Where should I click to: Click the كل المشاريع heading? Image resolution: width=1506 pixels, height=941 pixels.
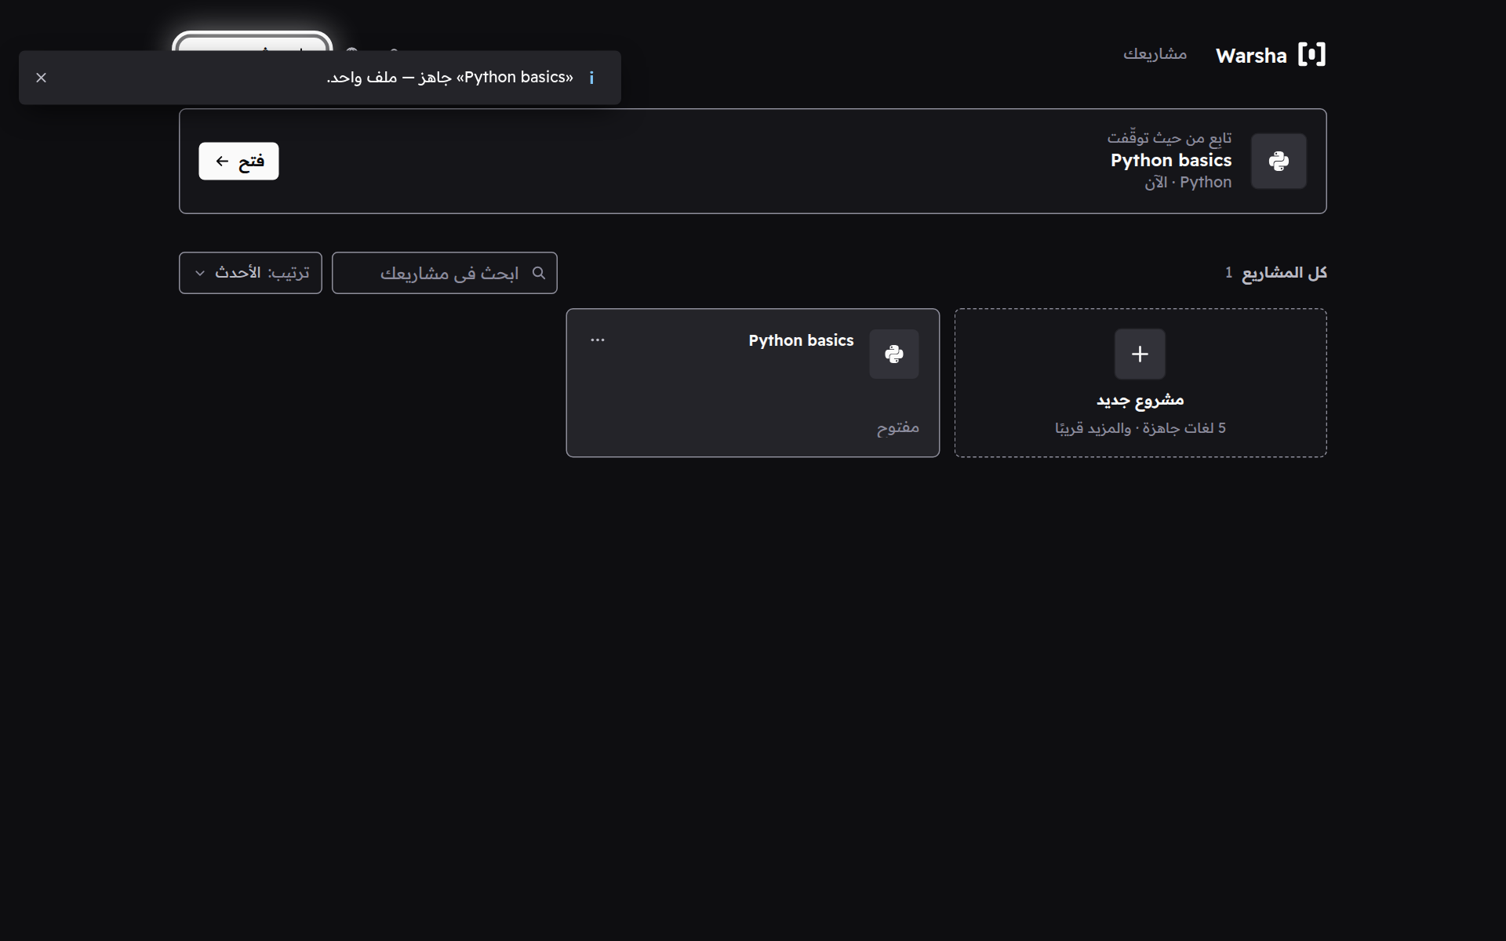point(1284,273)
